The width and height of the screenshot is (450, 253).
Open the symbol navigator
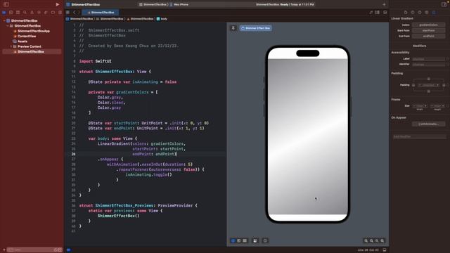click(18, 13)
